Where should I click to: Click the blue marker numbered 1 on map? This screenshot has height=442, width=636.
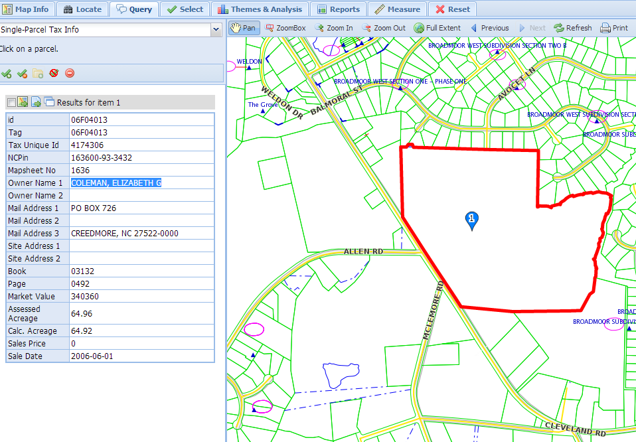tap(472, 220)
